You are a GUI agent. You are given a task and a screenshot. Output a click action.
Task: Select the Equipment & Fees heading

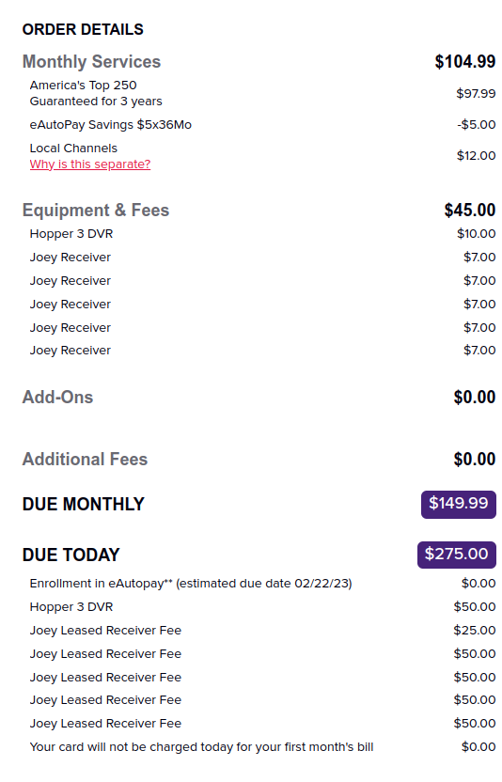pyautogui.click(x=95, y=210)
